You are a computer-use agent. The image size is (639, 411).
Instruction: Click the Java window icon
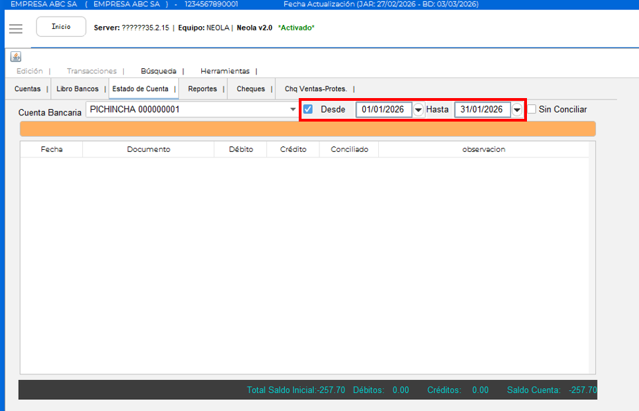tap(16, 57)
